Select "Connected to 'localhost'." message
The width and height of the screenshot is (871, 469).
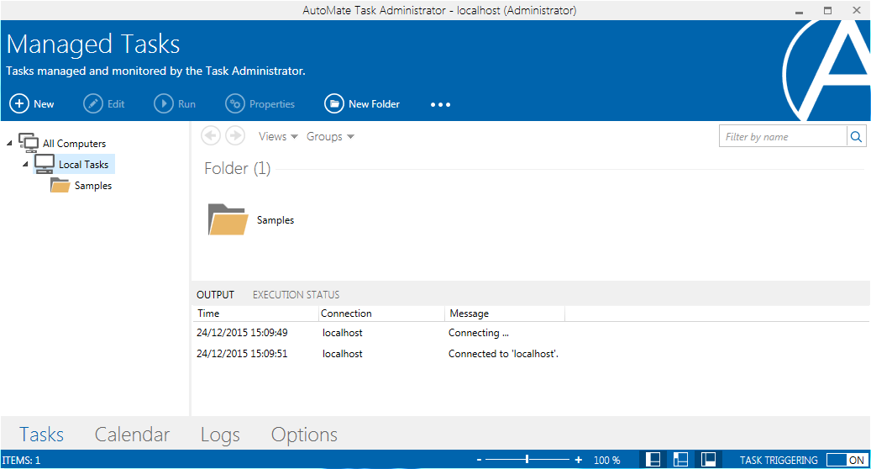pos(503,354)
